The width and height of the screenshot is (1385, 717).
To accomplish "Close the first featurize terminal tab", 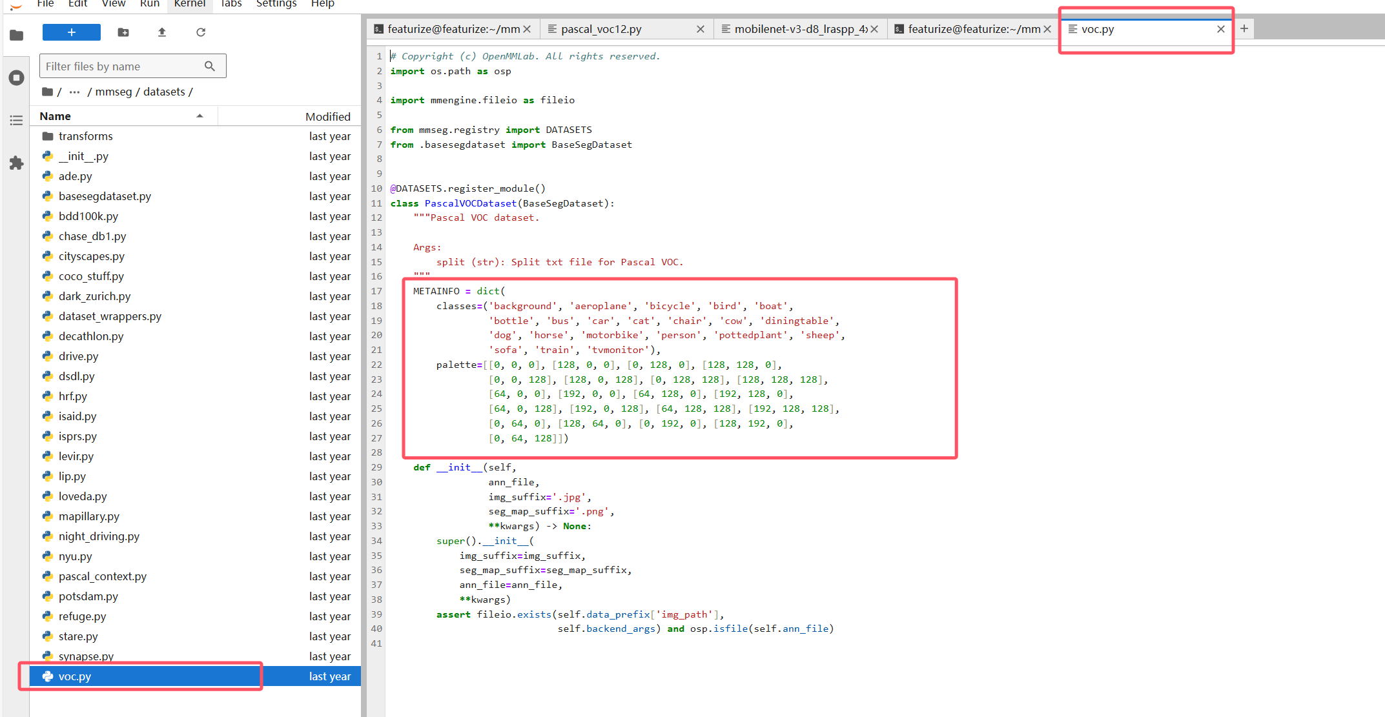I will click(x=527, y=29).
